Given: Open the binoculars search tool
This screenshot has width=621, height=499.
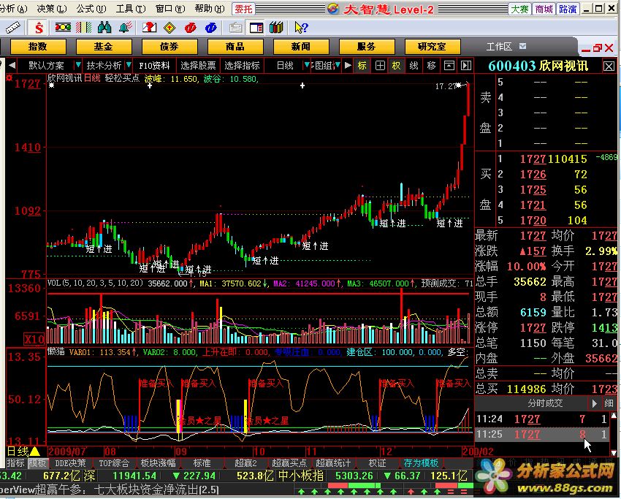Looking at the screenshot, I should [x=104, y=27].
